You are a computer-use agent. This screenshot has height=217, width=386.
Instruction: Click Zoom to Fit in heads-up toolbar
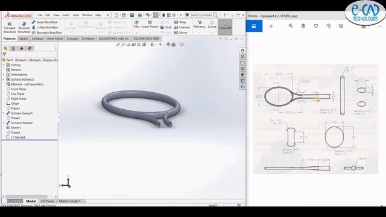(x=118, y=45)
